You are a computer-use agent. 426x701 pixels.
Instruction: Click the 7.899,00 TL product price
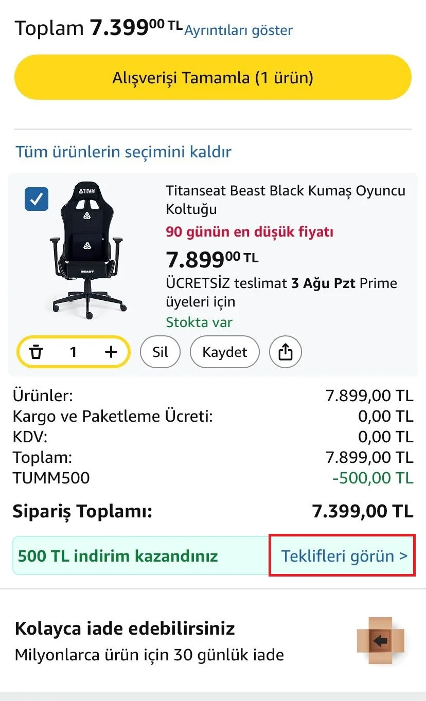point(212,260)
